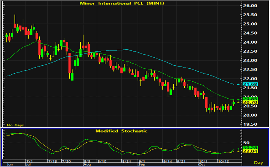Screen dimensions: 270x167
Task: Click the 23.00 price axis label
Action: [250, 60]
